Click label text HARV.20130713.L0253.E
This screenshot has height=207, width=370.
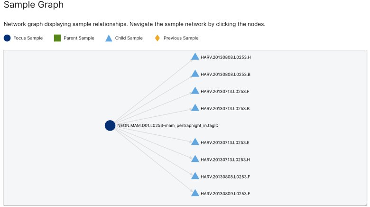pos(225,142)
